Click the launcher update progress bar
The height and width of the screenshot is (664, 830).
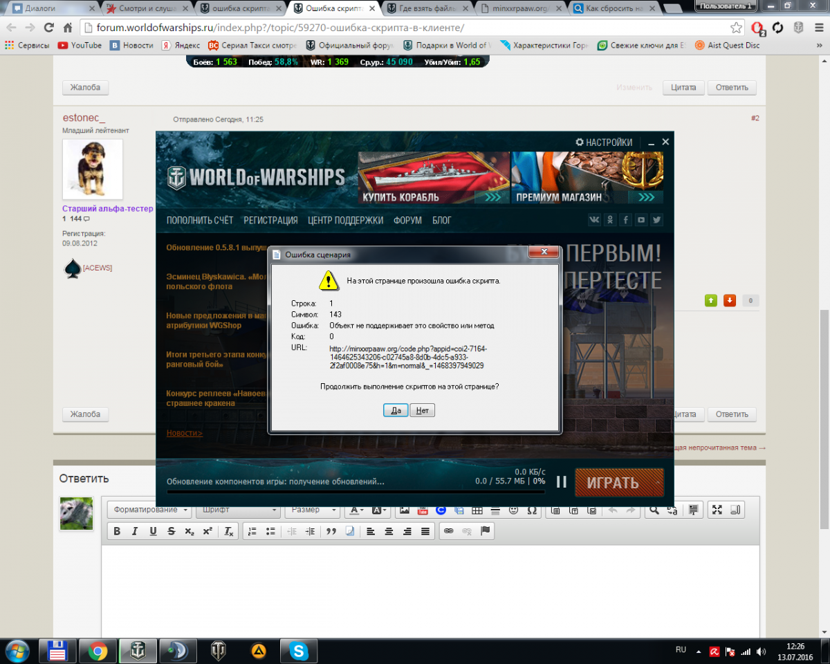(356, 492)
